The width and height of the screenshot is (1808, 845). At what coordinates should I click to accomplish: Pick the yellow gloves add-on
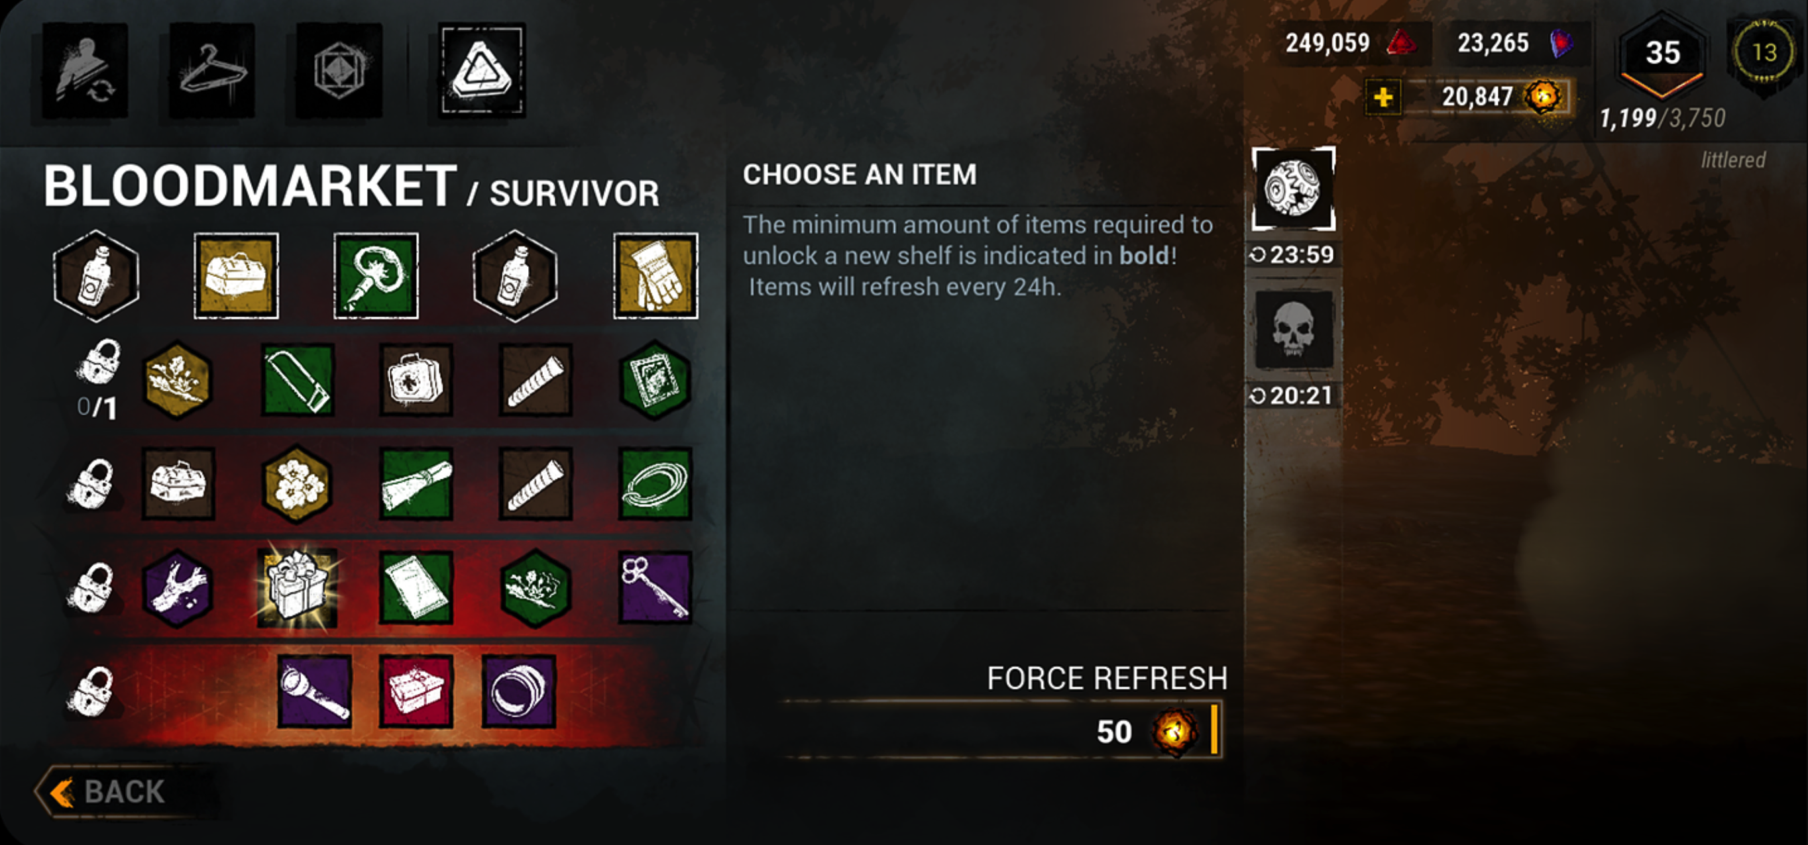click(x=655, y=275)
